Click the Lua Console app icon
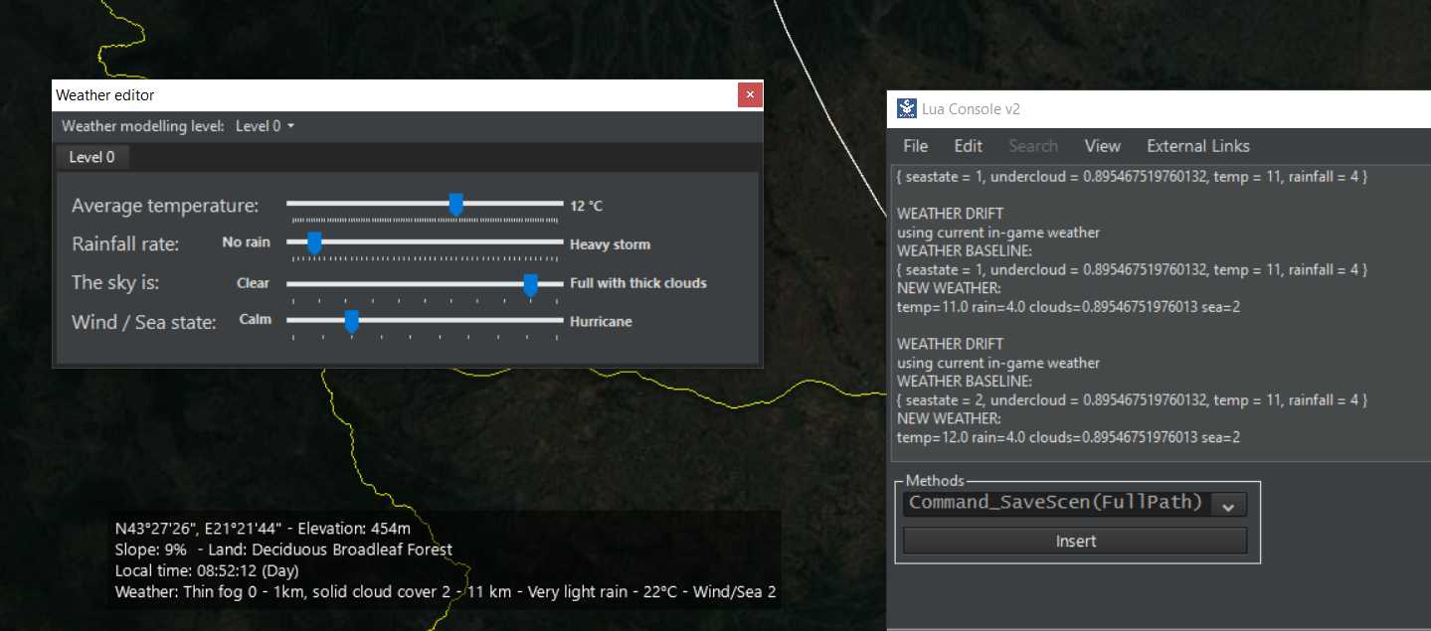The image size is (1431, 631). click(906, 108)
